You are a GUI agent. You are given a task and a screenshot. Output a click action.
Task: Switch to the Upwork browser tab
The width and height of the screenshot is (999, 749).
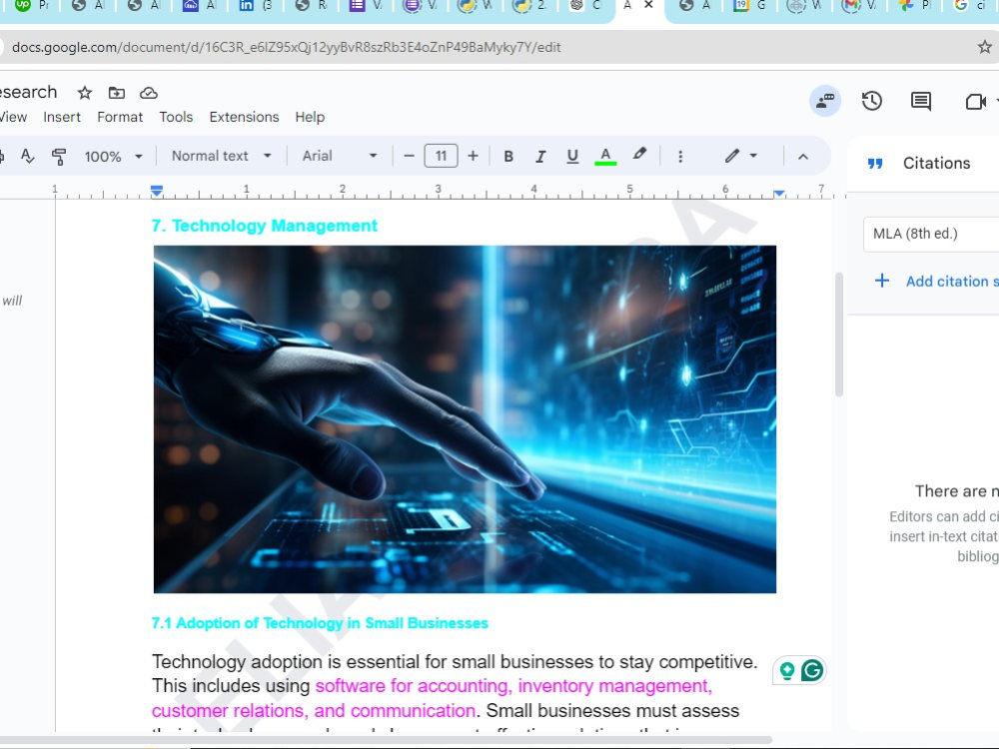point(29,5)
